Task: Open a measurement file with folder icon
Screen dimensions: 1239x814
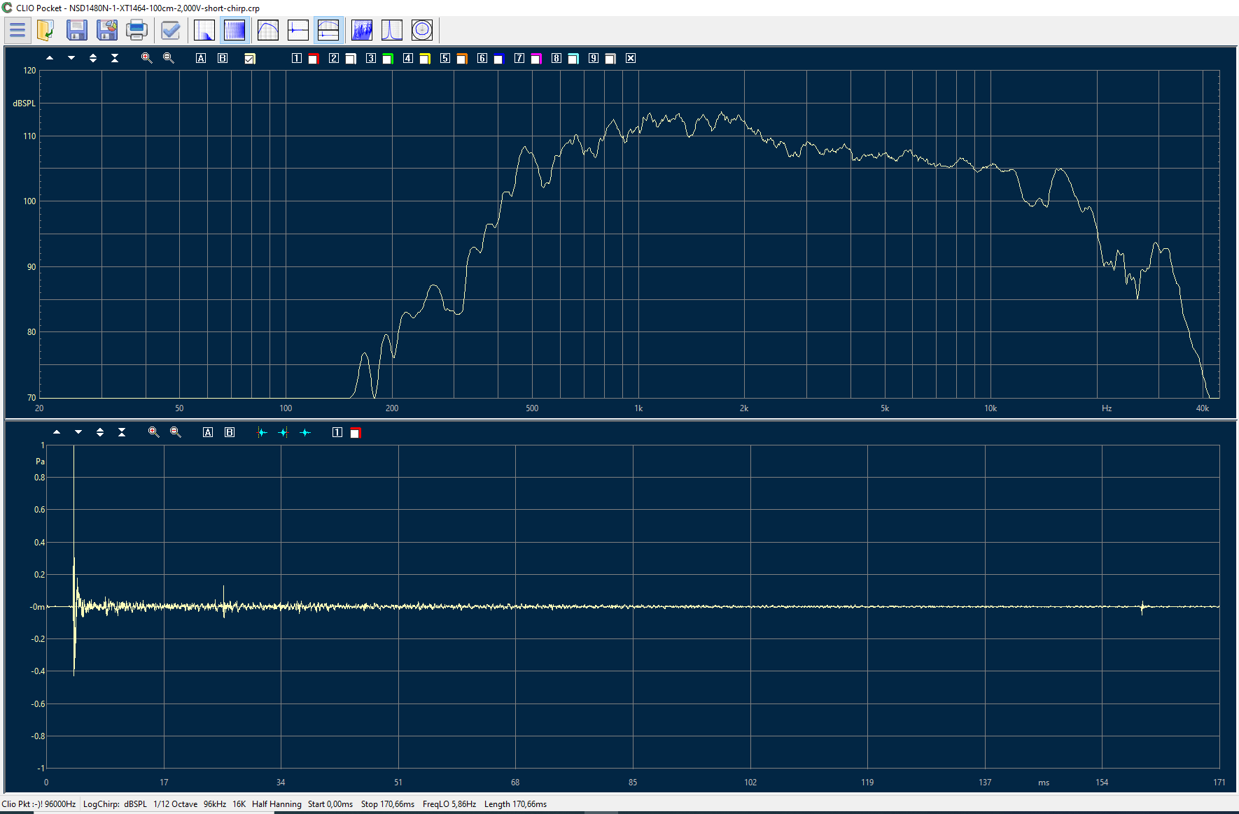Action: 45,30
